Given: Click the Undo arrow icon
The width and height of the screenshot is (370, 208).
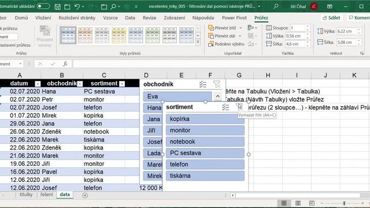Looking at the screenshot, I should (x=77, y=6).
